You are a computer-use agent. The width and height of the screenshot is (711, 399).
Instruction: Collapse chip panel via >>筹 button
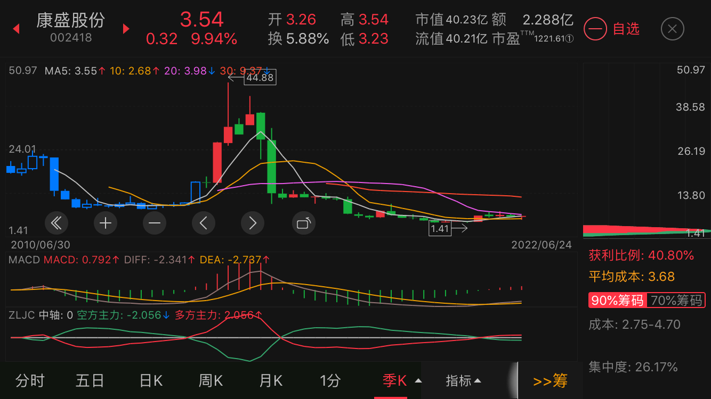point(551,380)
